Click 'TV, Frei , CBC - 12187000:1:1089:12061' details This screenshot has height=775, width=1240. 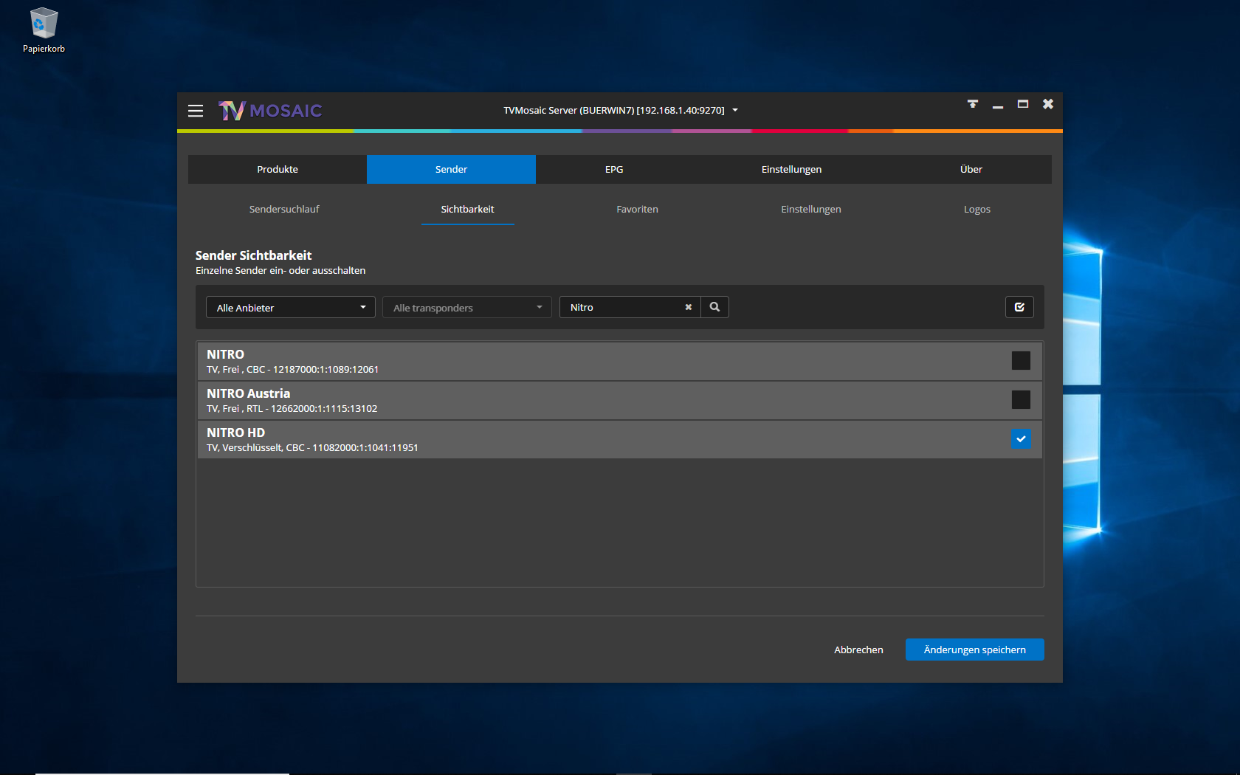(292, 369)
